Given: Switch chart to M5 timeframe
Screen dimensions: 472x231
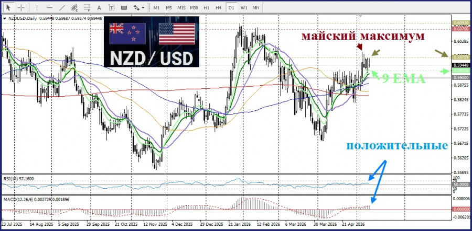Looking at the screenshot, I should (169, 7).
